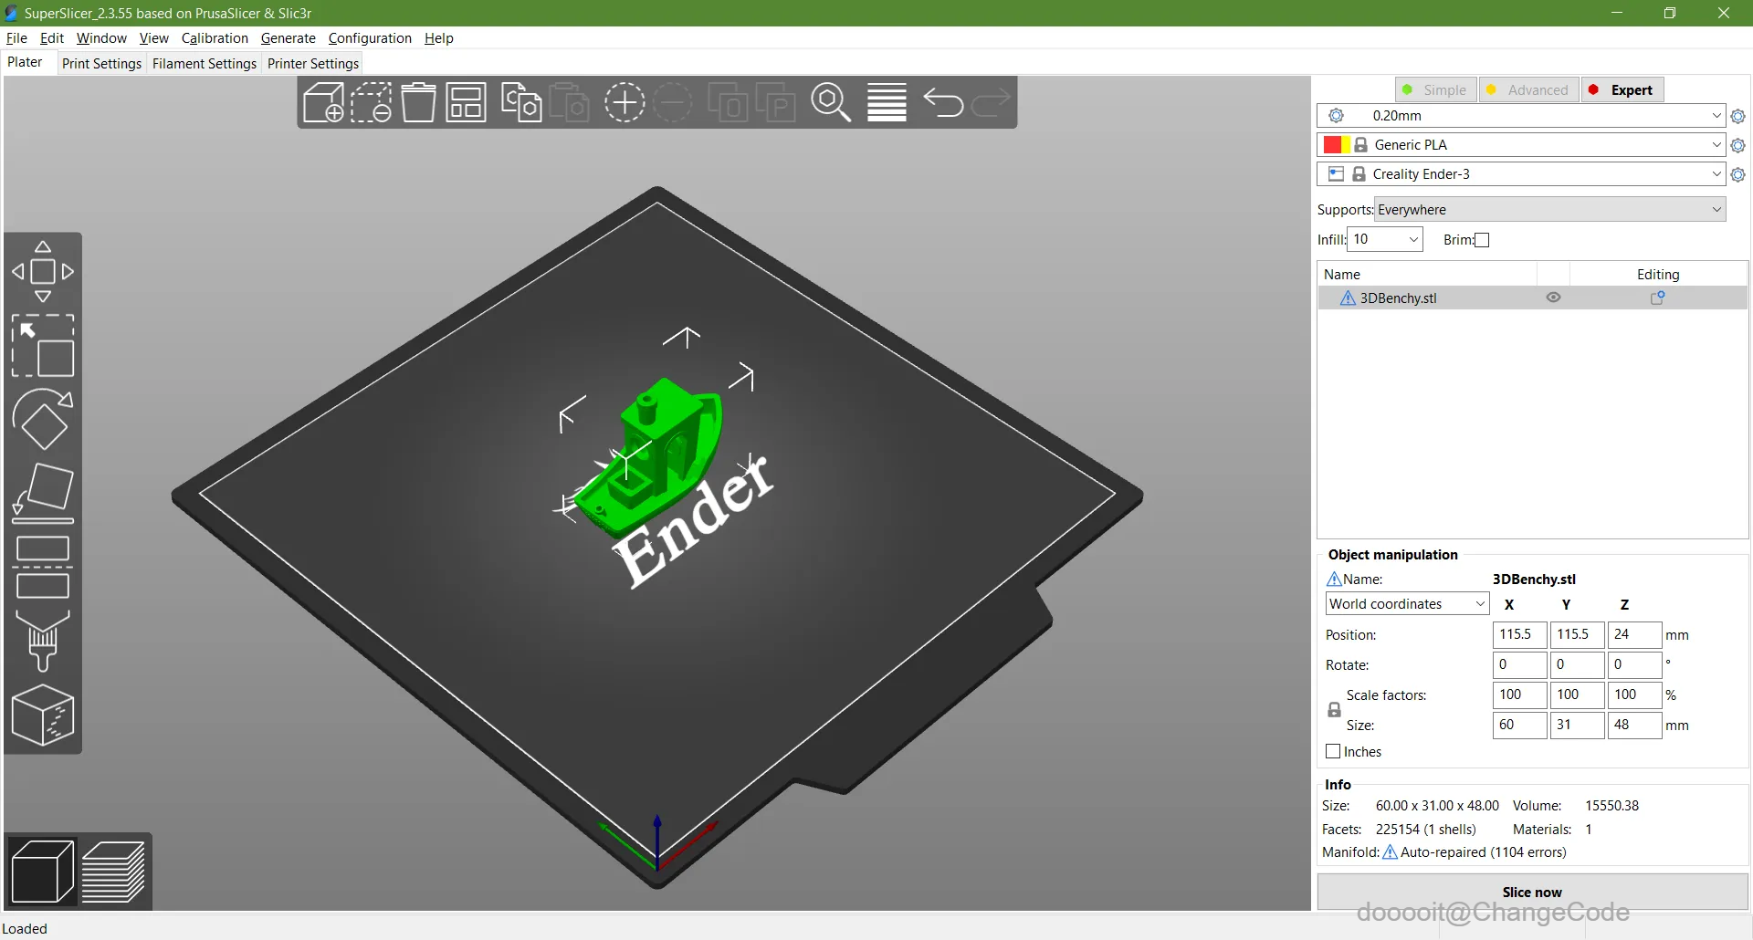1753x940 pixels.
Task: Open the 0.20mm print profile dropdown
Action: pyautogui.click(x=1521, y=116)
